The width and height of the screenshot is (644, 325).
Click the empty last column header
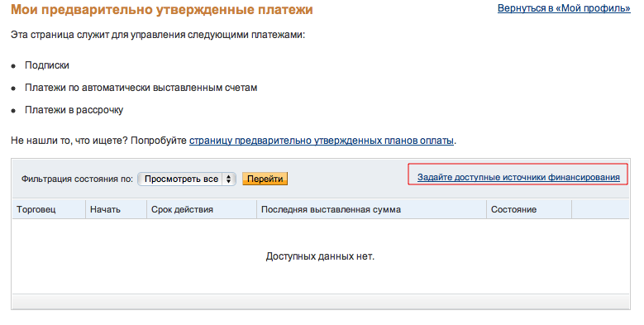pos(600,209)
